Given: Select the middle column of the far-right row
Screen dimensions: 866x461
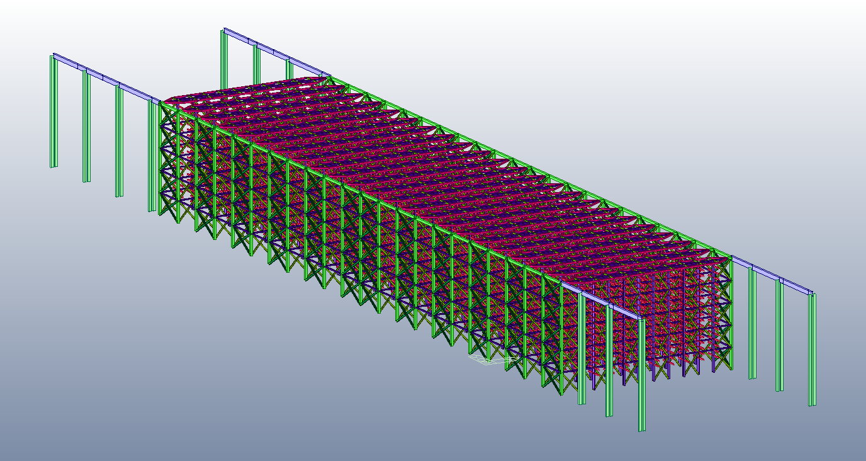Looking at the screenshot, I should [779, 334].
